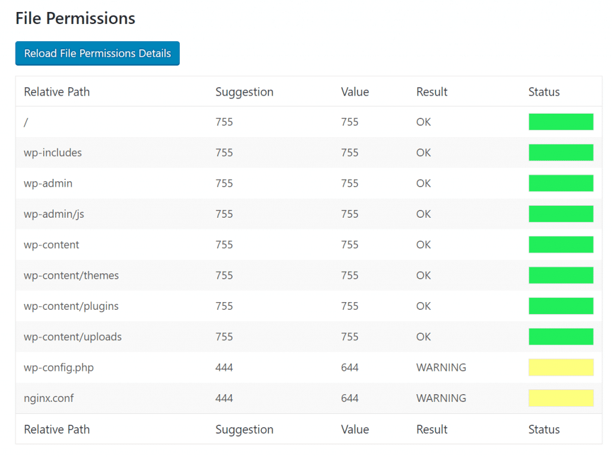612x457 pixels.
Task: Click the yellow warning bar for nginx.conf
Action: (561, 398)
